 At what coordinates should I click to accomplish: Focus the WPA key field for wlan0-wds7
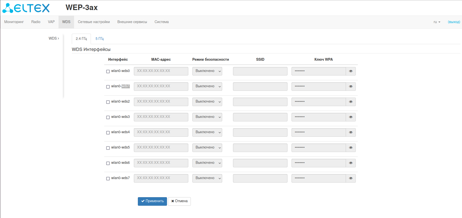pyautogui.click(x=319, y=178)
